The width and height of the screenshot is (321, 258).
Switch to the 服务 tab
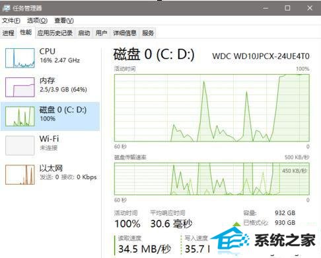148,33
